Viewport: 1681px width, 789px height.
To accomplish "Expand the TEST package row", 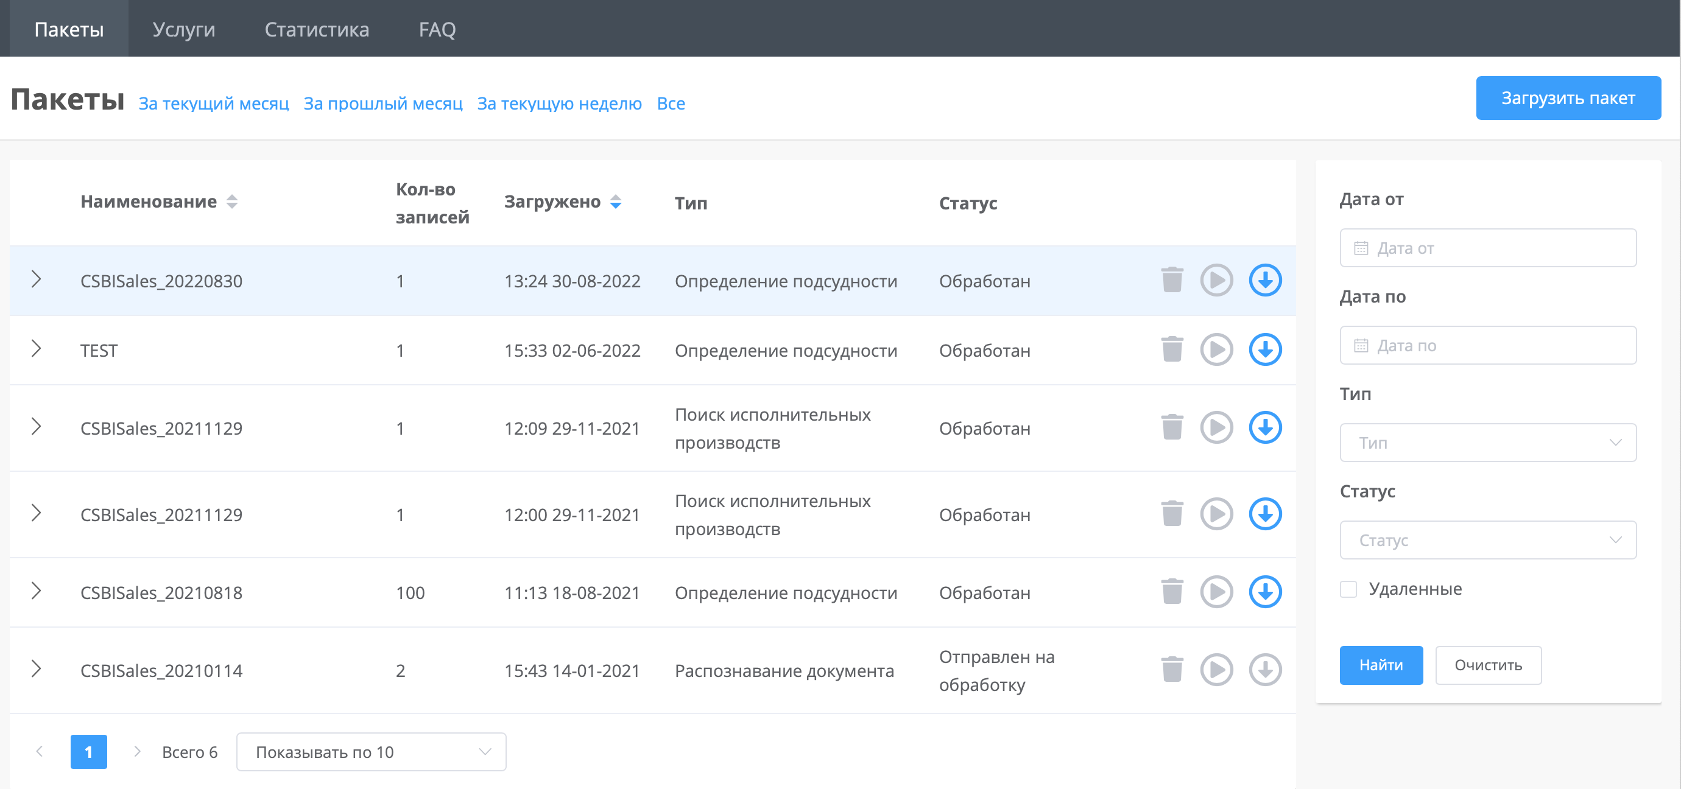I will pos(37,349).
